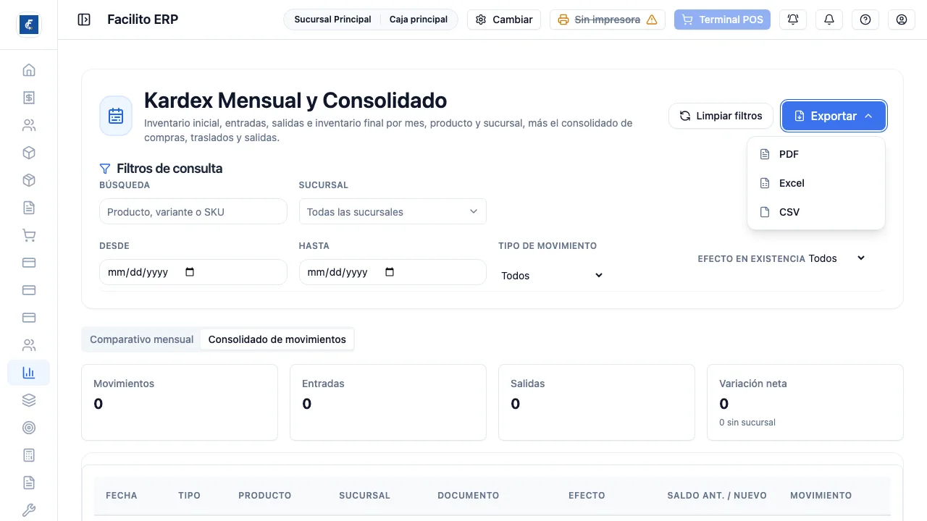This screenshot has width=927, height=521.
Task: Choose CSV from the export menu
Action: coord(816,212)
